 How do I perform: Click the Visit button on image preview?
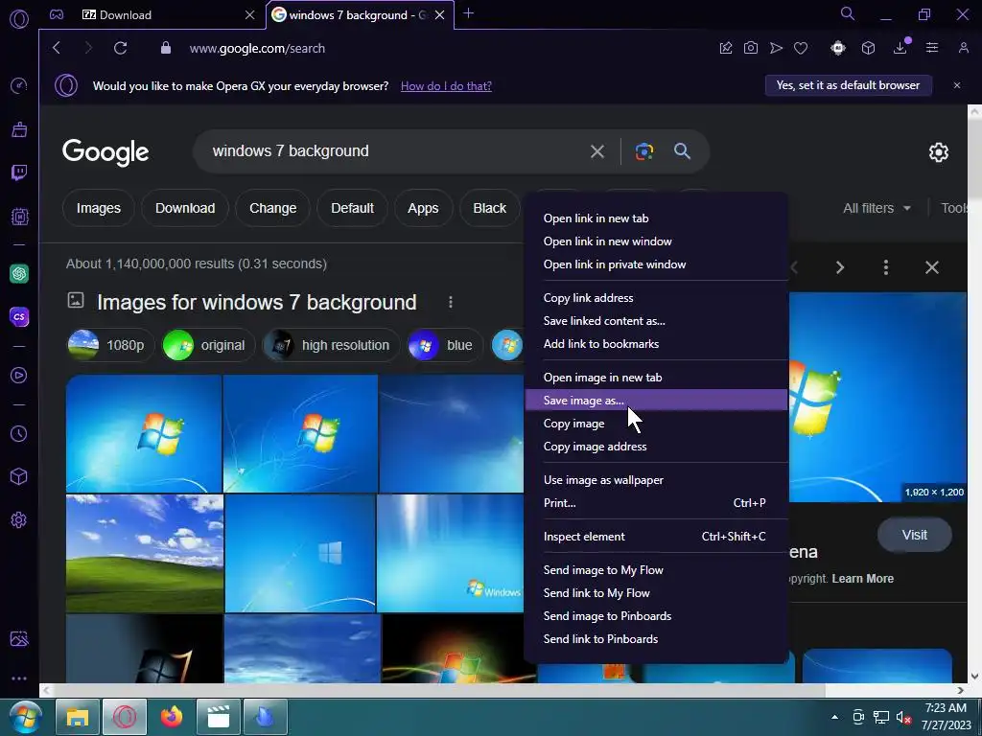point(914,535)
